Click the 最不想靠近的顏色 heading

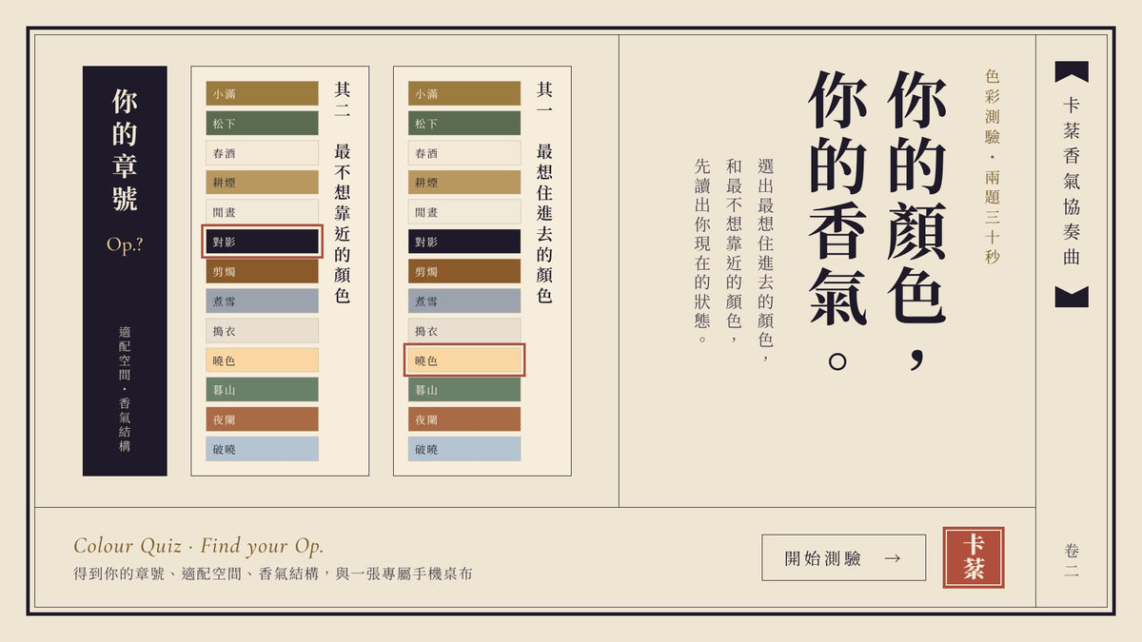[x=343, y=224]
